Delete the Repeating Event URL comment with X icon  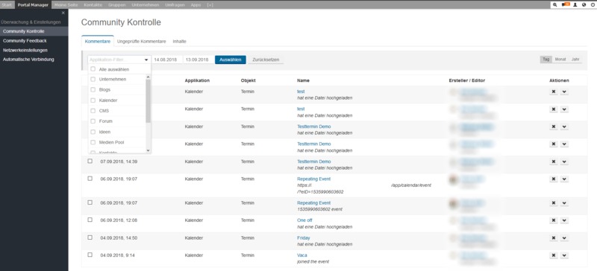tap(554, 179)
